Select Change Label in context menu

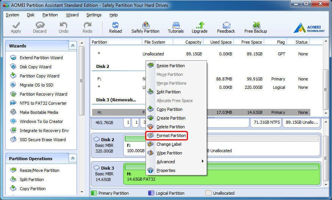click(176, 144)
